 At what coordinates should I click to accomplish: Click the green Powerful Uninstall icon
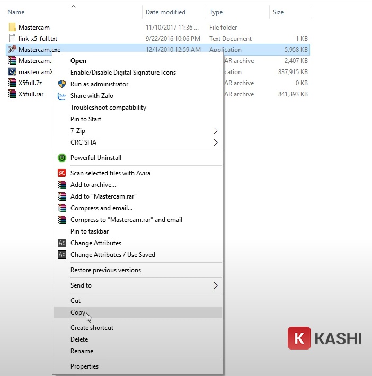point(62,158)
